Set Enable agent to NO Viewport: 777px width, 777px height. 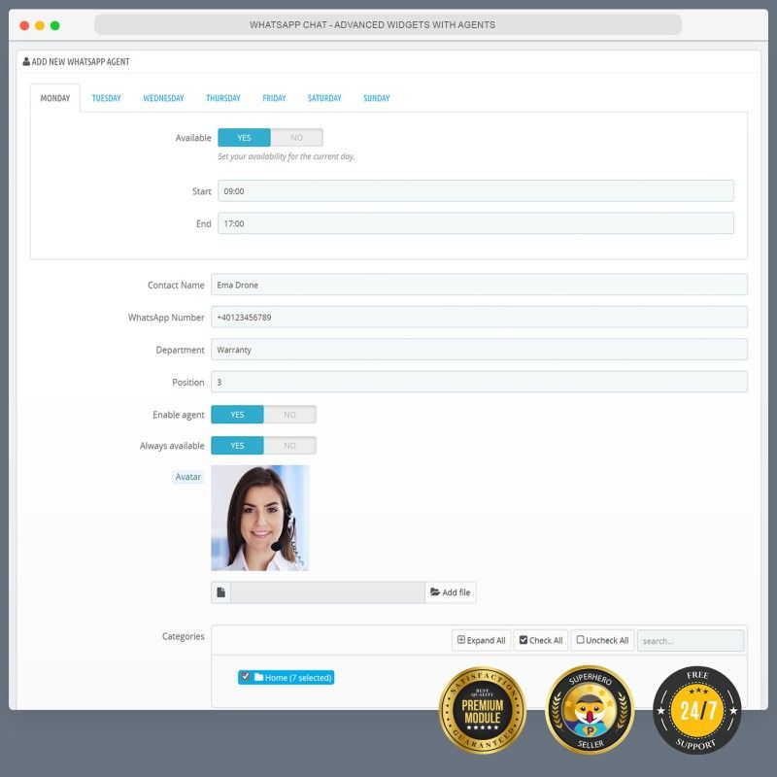coord(289,415)
